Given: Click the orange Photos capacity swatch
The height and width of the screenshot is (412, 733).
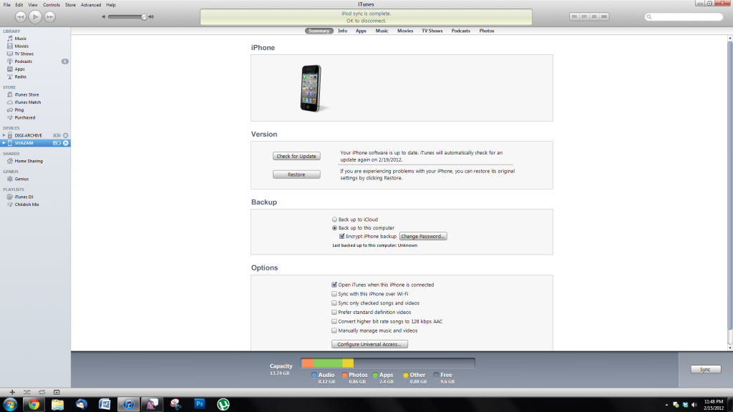Looking at the screenshot, I should tap(344, 375).
